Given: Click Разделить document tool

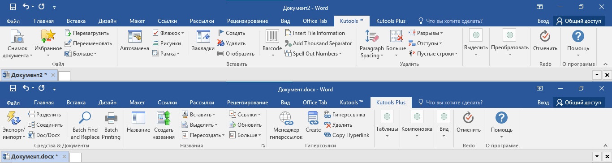Looking at the screenshot, I should point(44,115).
